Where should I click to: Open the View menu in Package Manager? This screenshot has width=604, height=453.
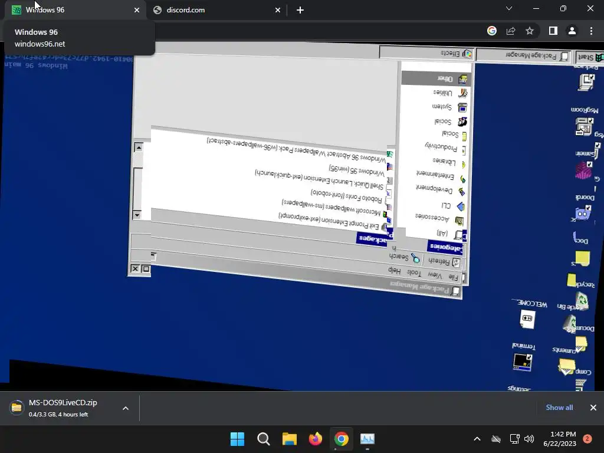point(435,275)
